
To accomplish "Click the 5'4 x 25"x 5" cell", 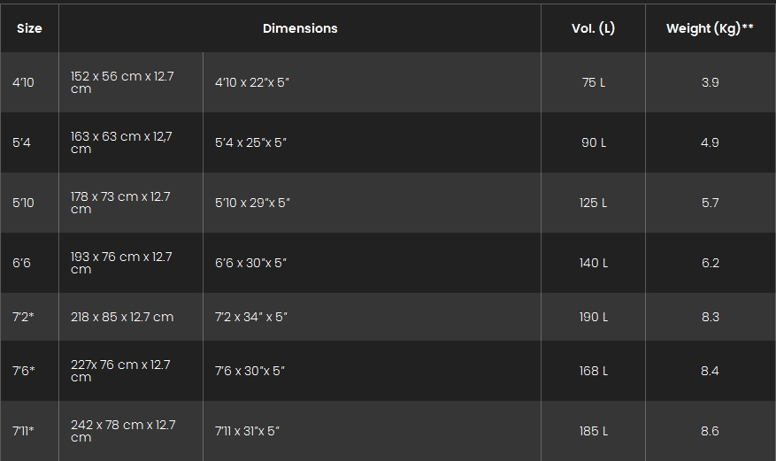I will coord(372,142).
